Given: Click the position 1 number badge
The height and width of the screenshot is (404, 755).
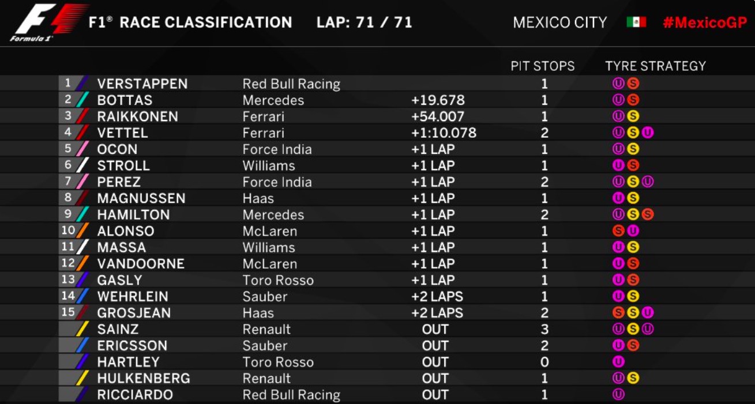Looking at the screenshot, I should [67, 84].
